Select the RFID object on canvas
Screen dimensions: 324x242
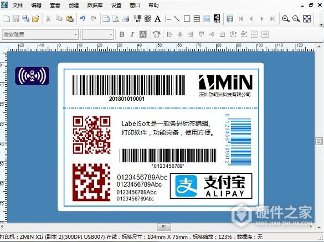click(32, 76)
